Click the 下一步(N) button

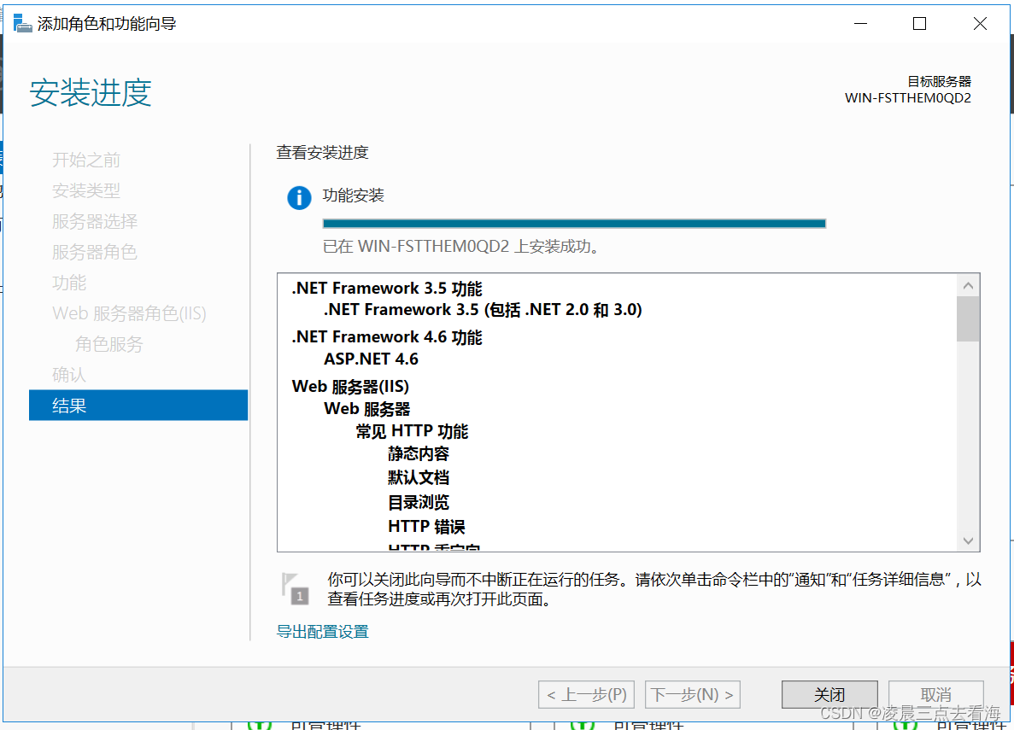692,694
